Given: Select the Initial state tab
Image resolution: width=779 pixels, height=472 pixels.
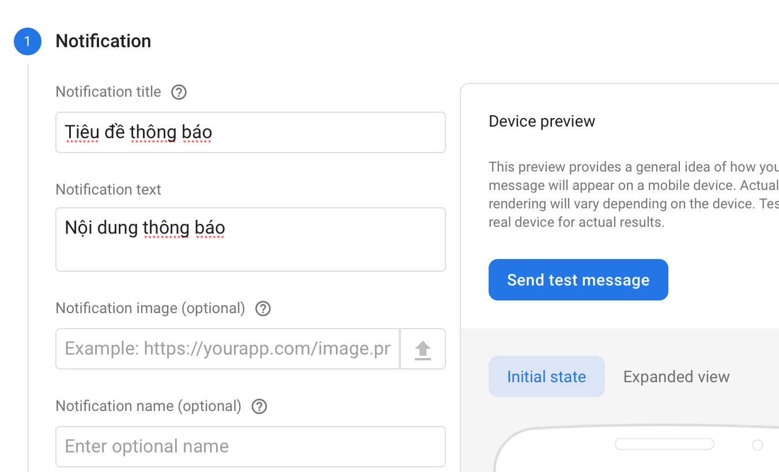Looking at the screenshot, I should [x=546, y=376].
